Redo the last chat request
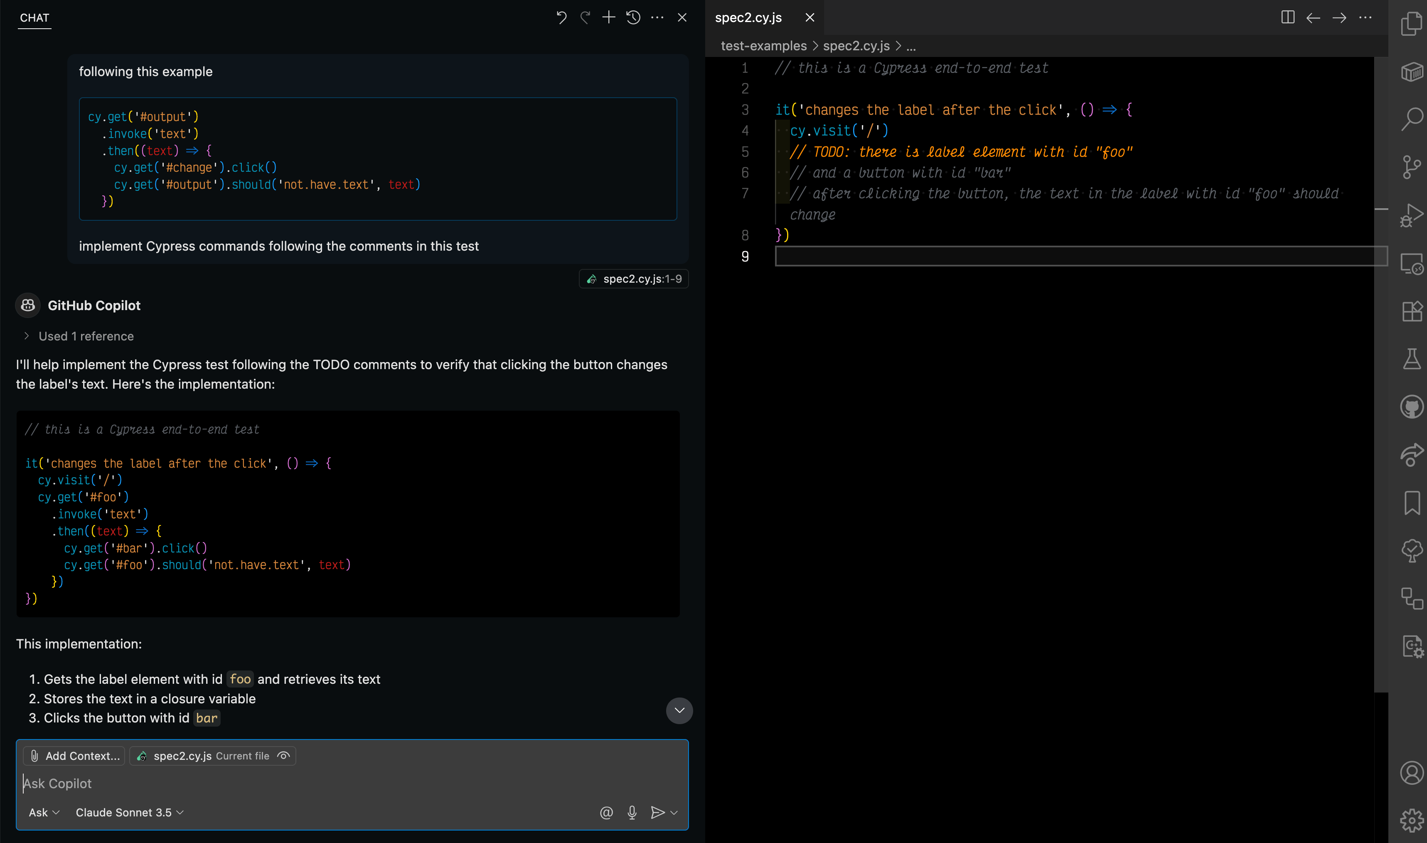 [585, 17]
